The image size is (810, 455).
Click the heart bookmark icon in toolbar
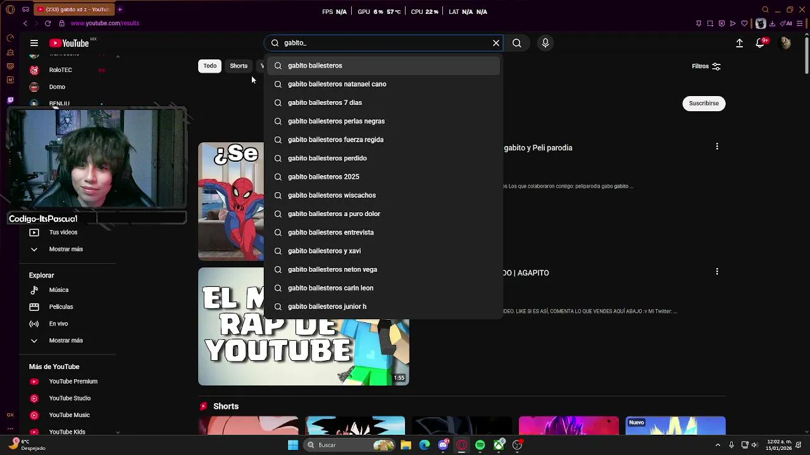[744, 23]
